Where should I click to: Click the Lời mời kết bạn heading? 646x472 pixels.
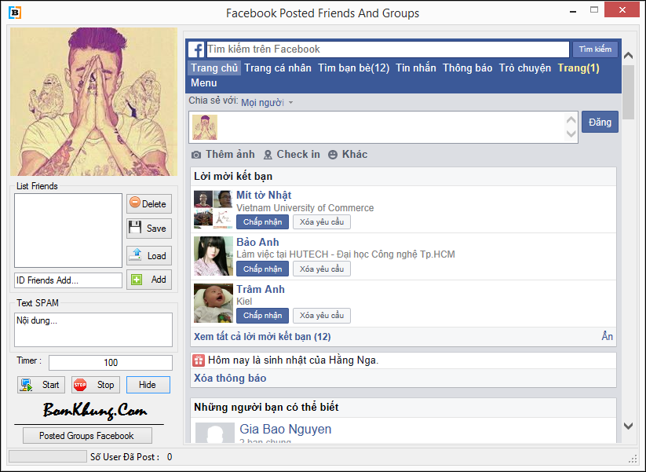[x=233, y=177]
